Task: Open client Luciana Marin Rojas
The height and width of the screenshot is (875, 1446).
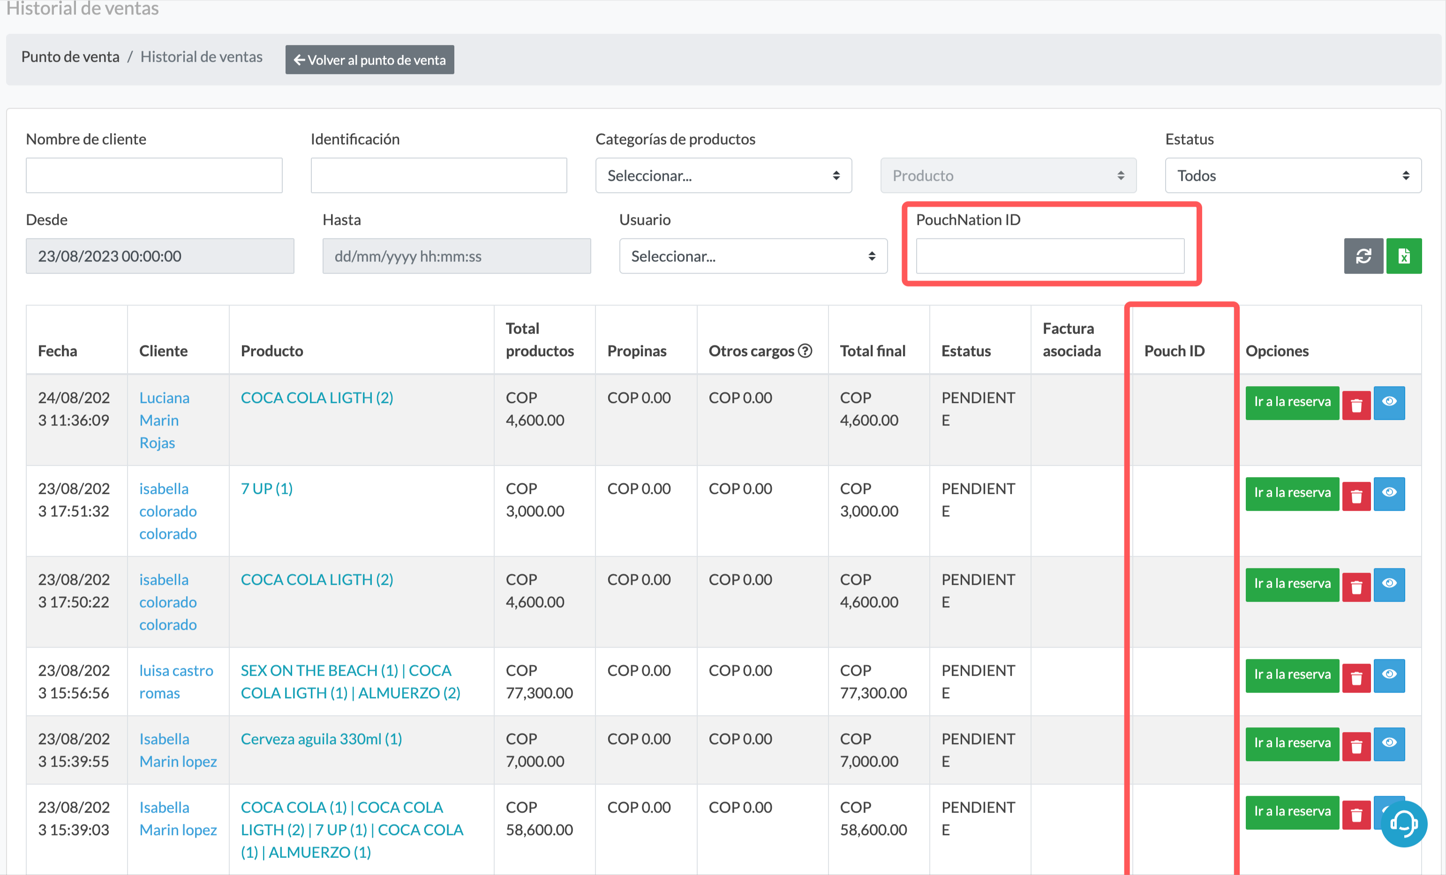Action: click(164, 420)
